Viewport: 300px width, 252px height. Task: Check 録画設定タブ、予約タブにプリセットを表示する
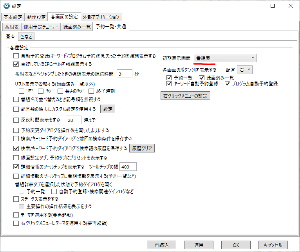(16, 158)
